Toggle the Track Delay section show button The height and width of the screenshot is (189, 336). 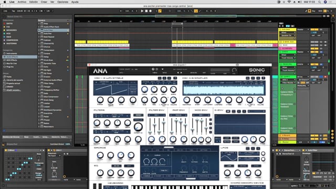tap(332, 141)
